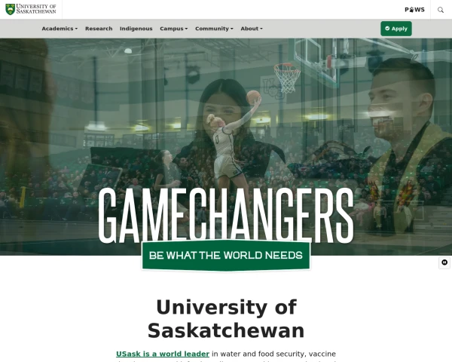Expand the Academics dropdown menu
The height and width of the screenshot is (362, 452).
point(60,29)
